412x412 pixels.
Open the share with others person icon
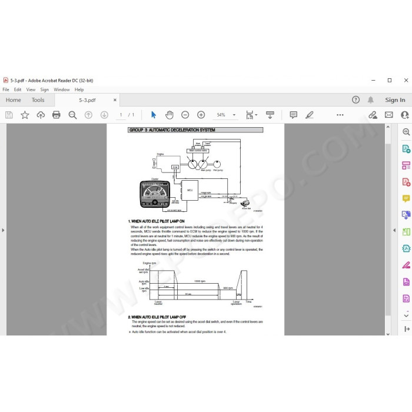tap(405, 115)
